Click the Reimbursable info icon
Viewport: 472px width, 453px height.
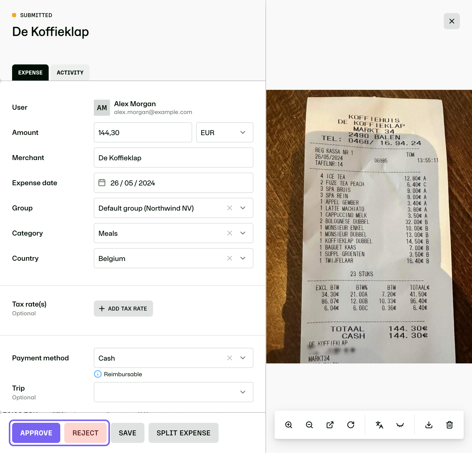(x=98, y=374)
